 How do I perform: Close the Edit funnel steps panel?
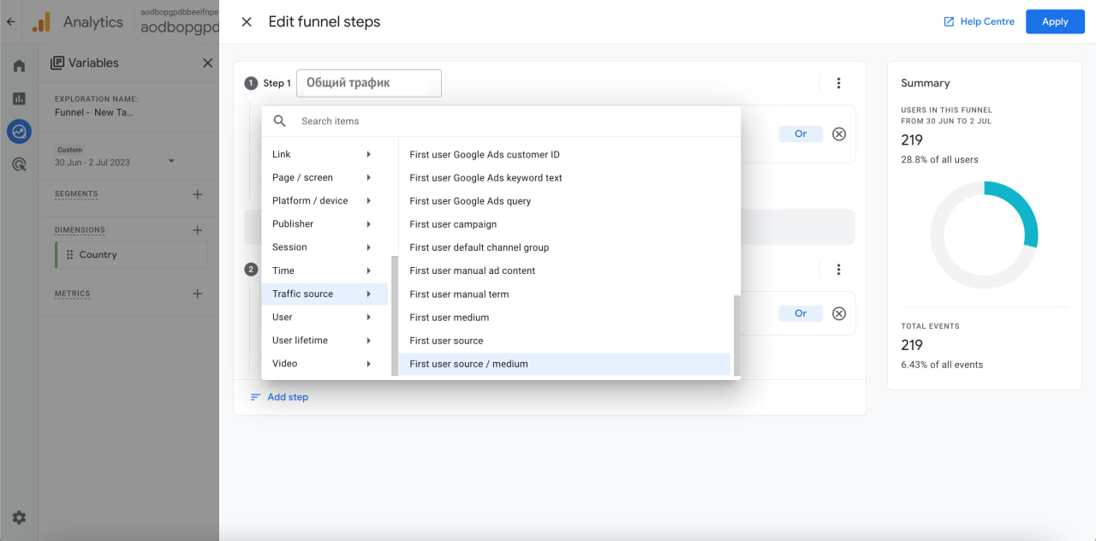pos(247,22)
